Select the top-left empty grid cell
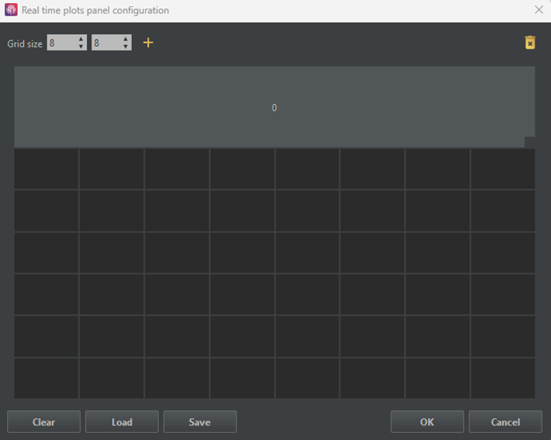 pyautogui.click(x=46, y=168)
